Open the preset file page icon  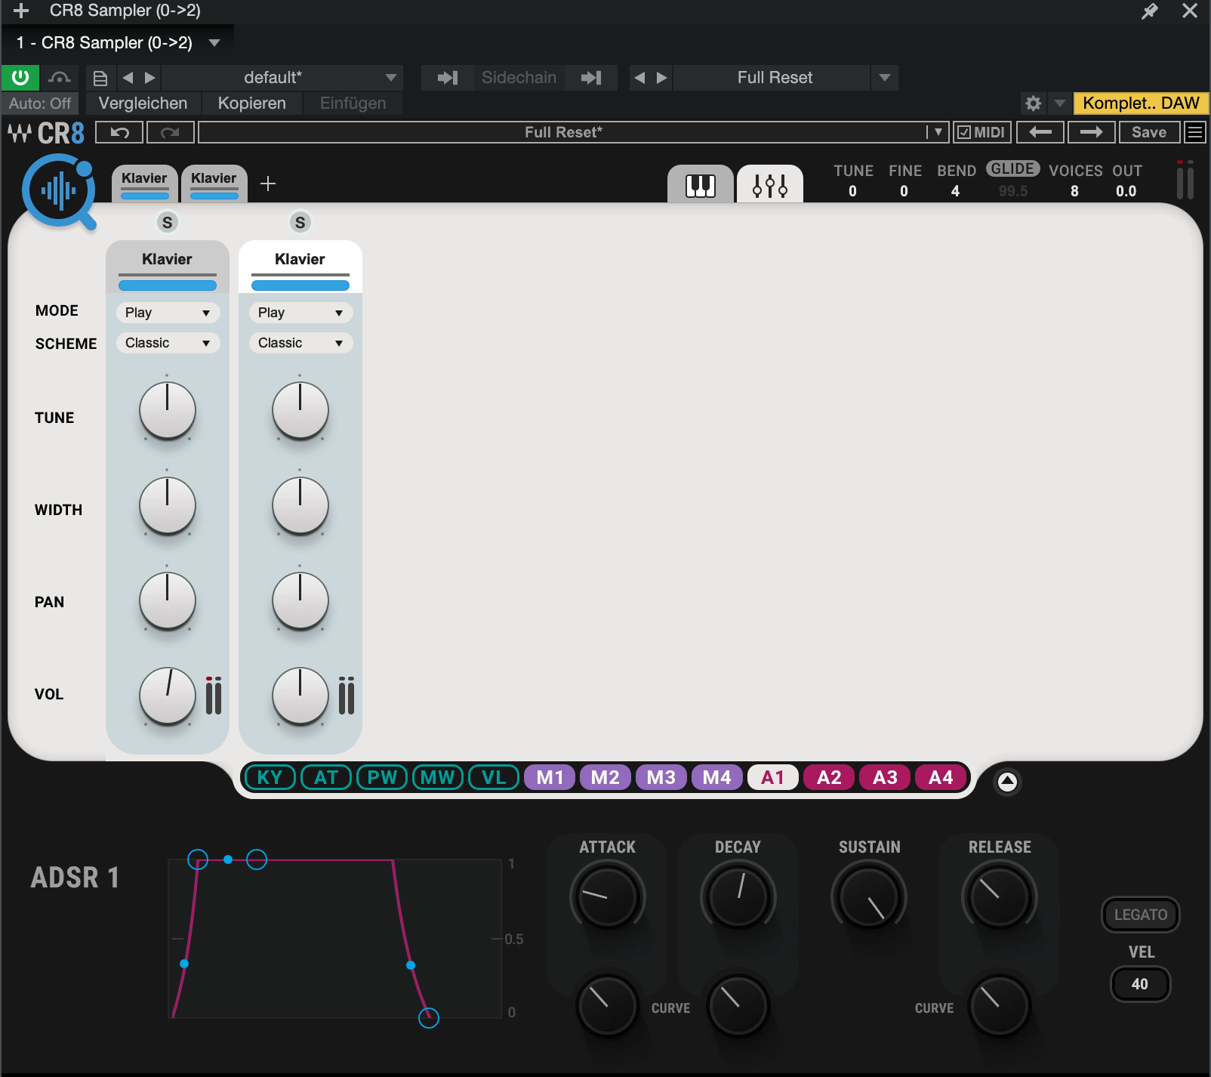point(100,78)
